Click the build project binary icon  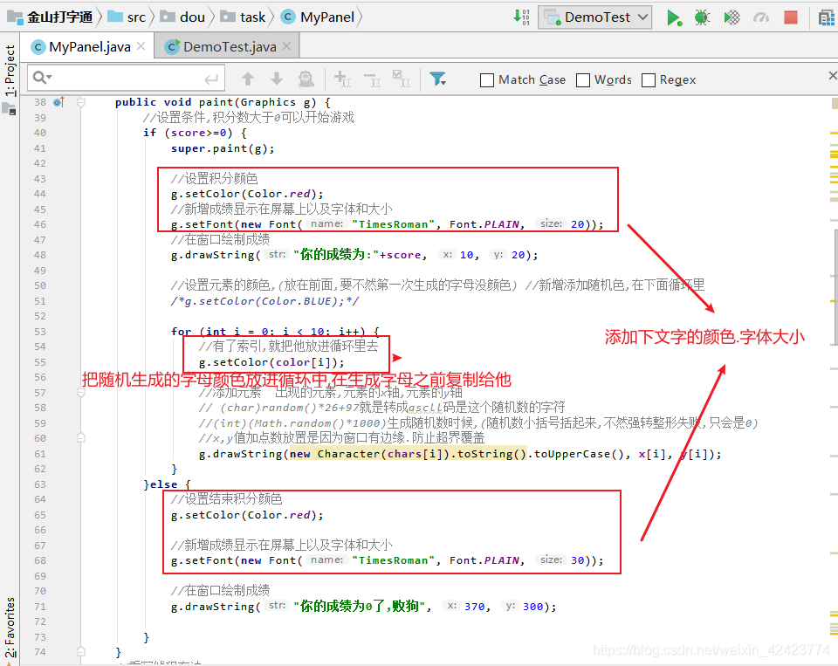pos(522,17)
